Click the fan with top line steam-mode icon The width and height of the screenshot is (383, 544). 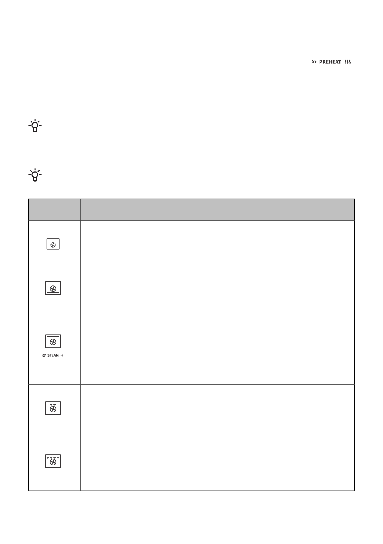pos(54,341)
